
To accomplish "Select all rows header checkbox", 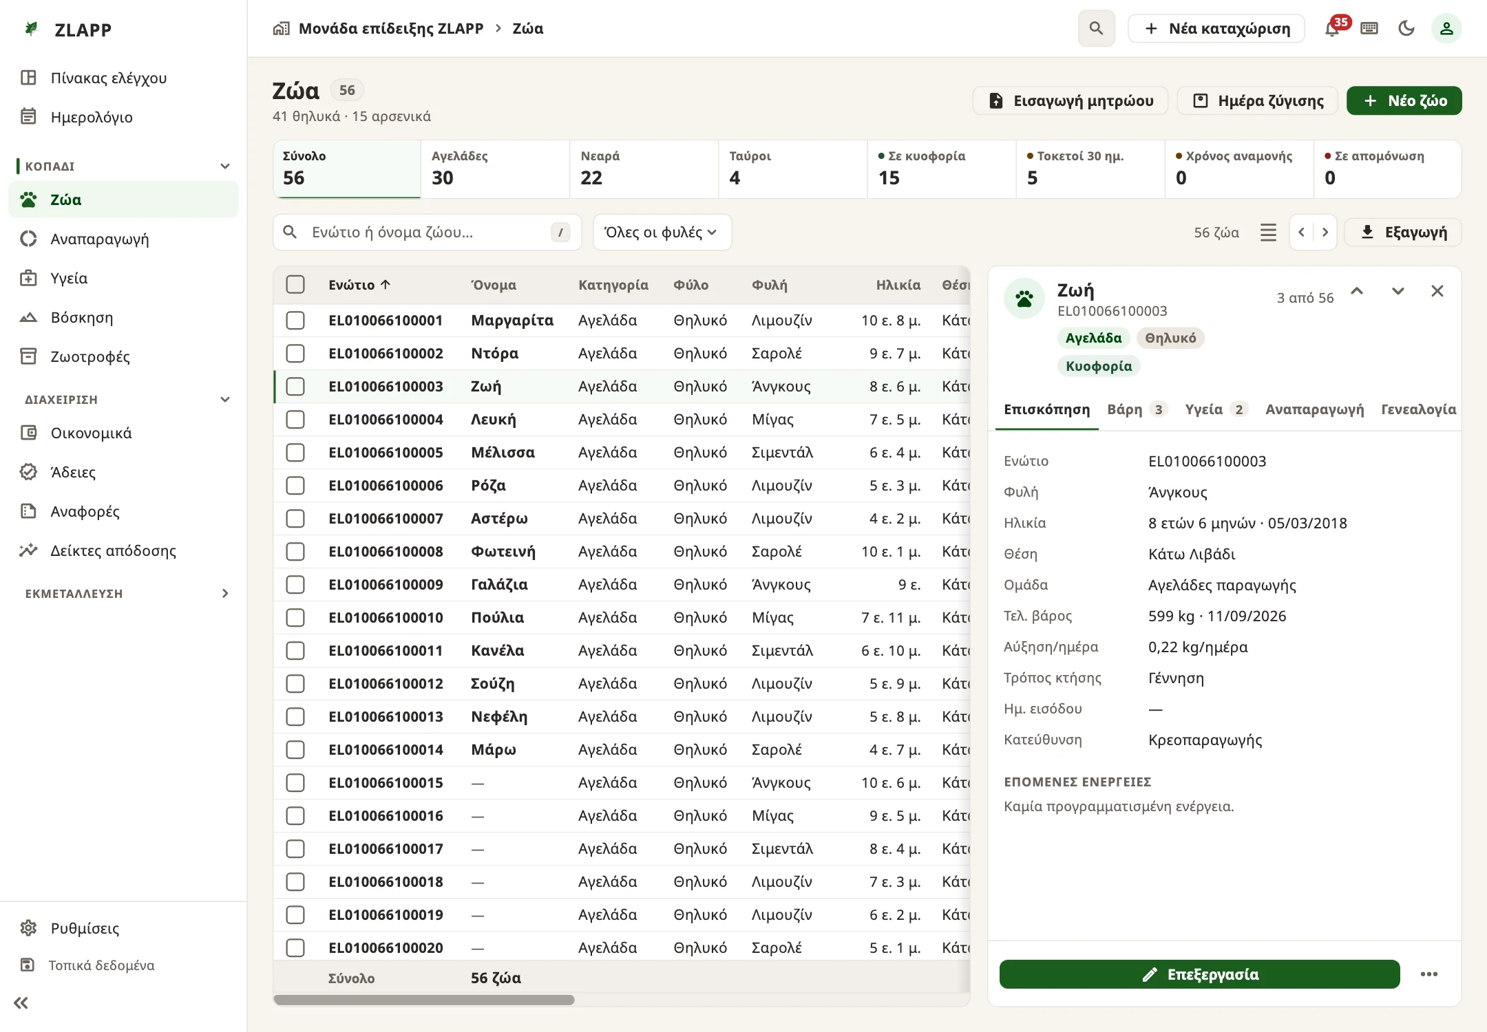I will 295,285.
